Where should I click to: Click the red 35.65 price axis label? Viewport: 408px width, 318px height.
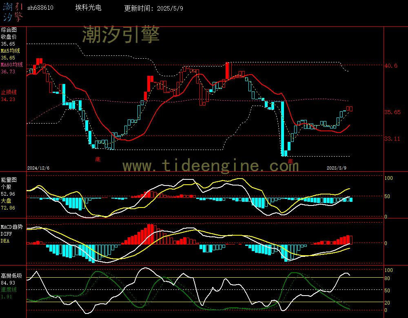392,113
